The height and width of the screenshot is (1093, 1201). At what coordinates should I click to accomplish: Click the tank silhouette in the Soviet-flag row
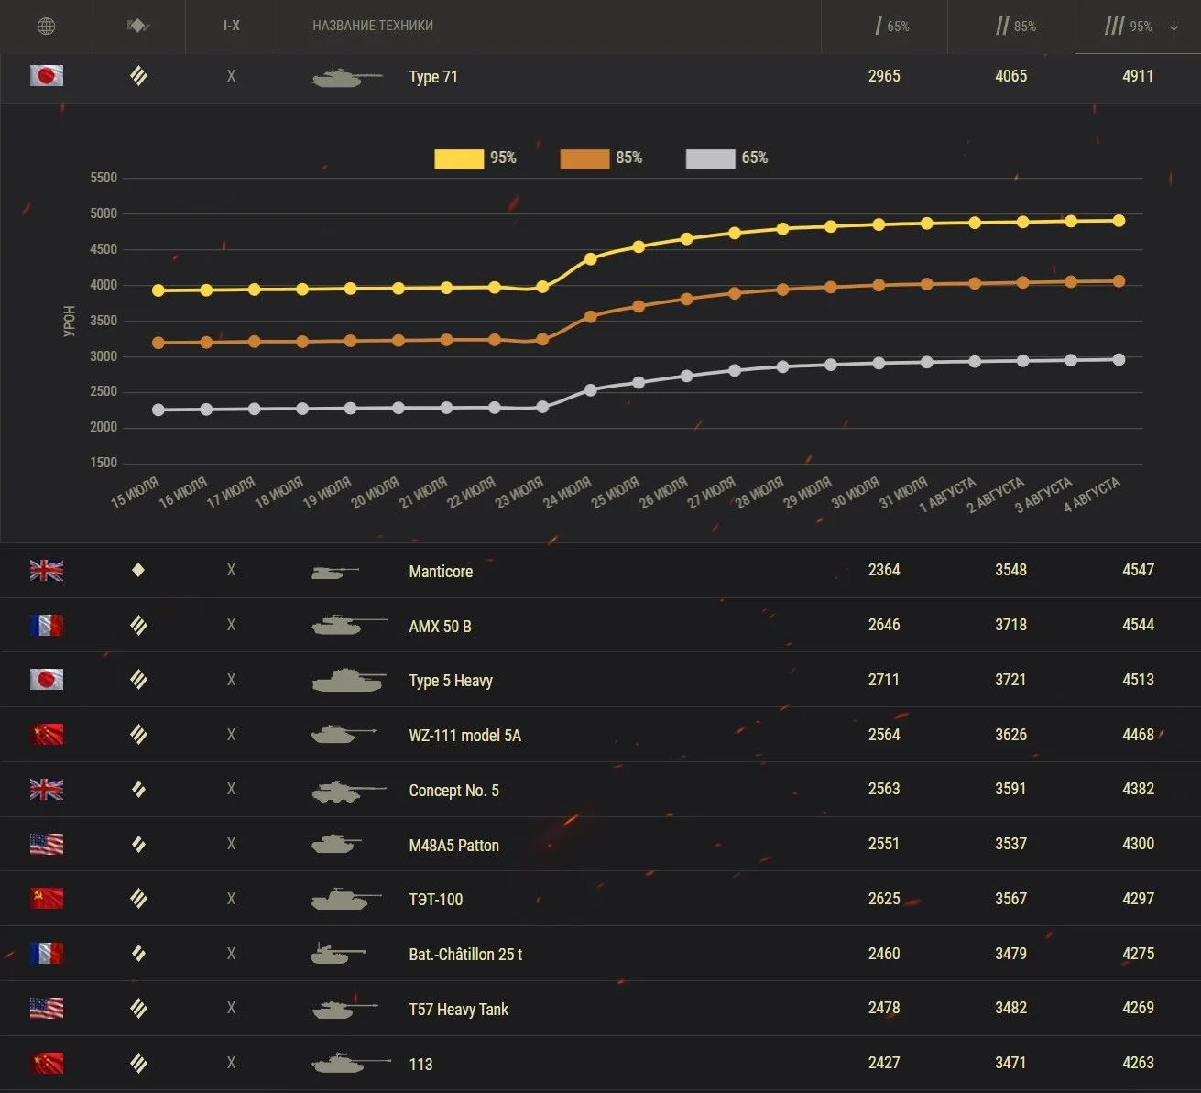click(x=346, y=899)
